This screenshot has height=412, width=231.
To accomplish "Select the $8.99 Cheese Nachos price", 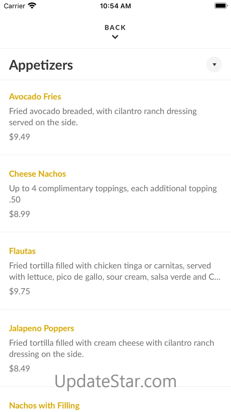I will coord(20,214).
